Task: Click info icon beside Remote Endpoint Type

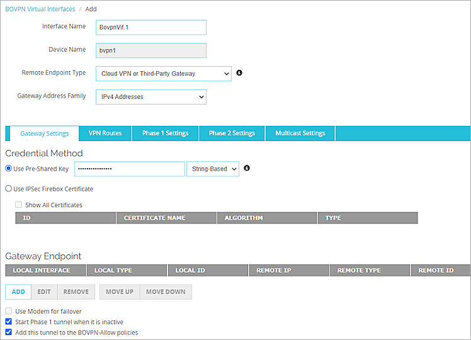Action: [239, 73]
